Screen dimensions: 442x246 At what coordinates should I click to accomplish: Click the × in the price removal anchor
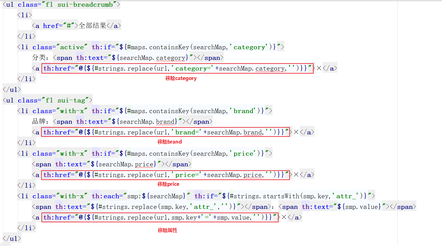coord(296,175)
